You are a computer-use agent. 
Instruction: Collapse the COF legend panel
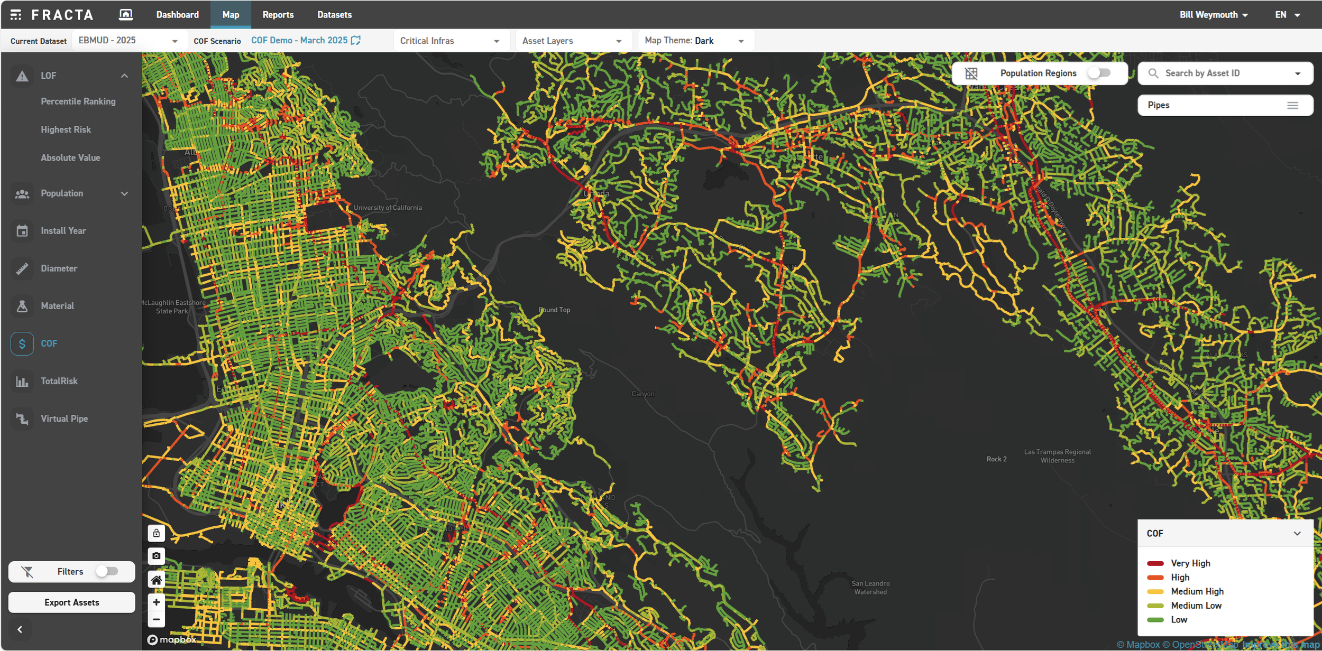point(1297,534)
